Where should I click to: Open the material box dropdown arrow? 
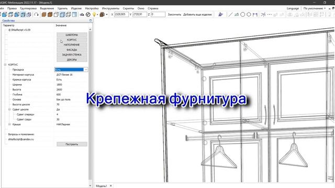107,15
